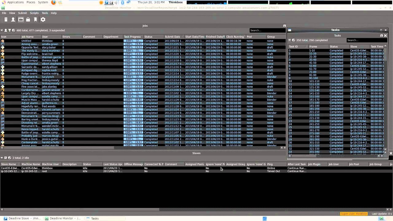Open the Scripts menu
393x221 pixels.
click(x=34, y=13)
